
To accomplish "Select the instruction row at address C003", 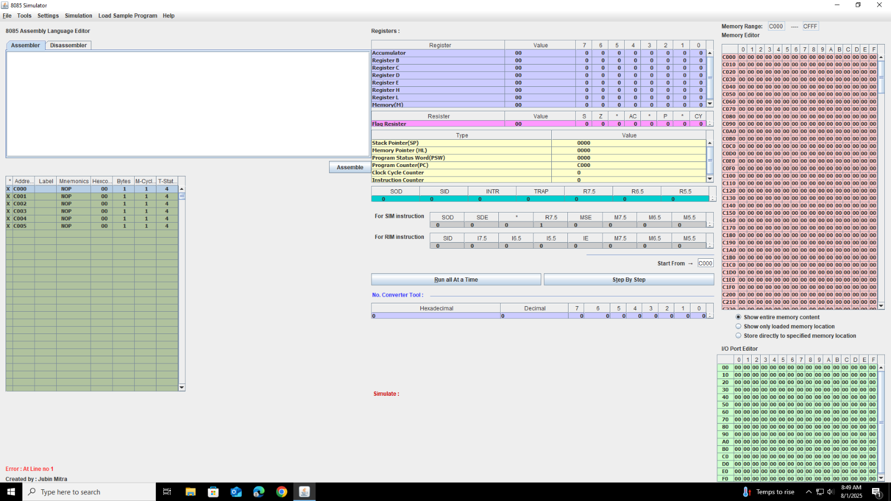I will 92,211.
